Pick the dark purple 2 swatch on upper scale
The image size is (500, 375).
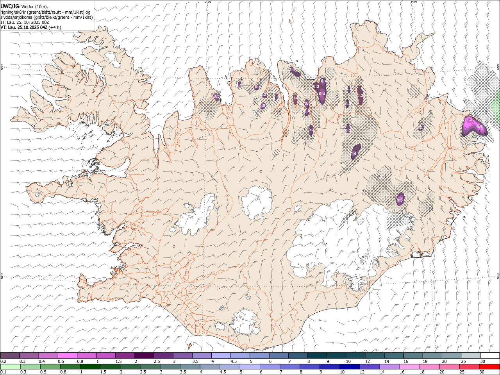[x=144, y=355]
